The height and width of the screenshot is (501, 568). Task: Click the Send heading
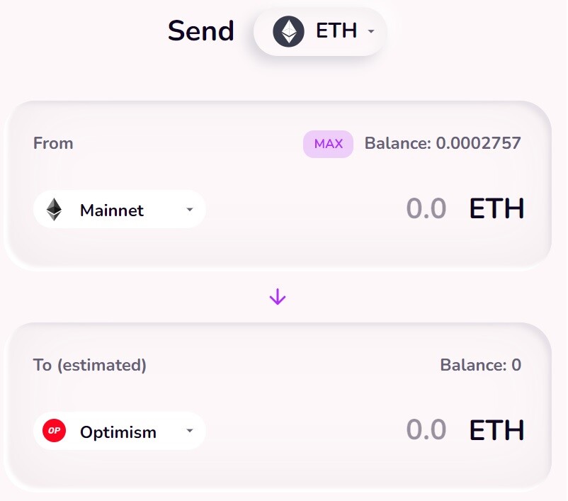(x=201, y=30)
